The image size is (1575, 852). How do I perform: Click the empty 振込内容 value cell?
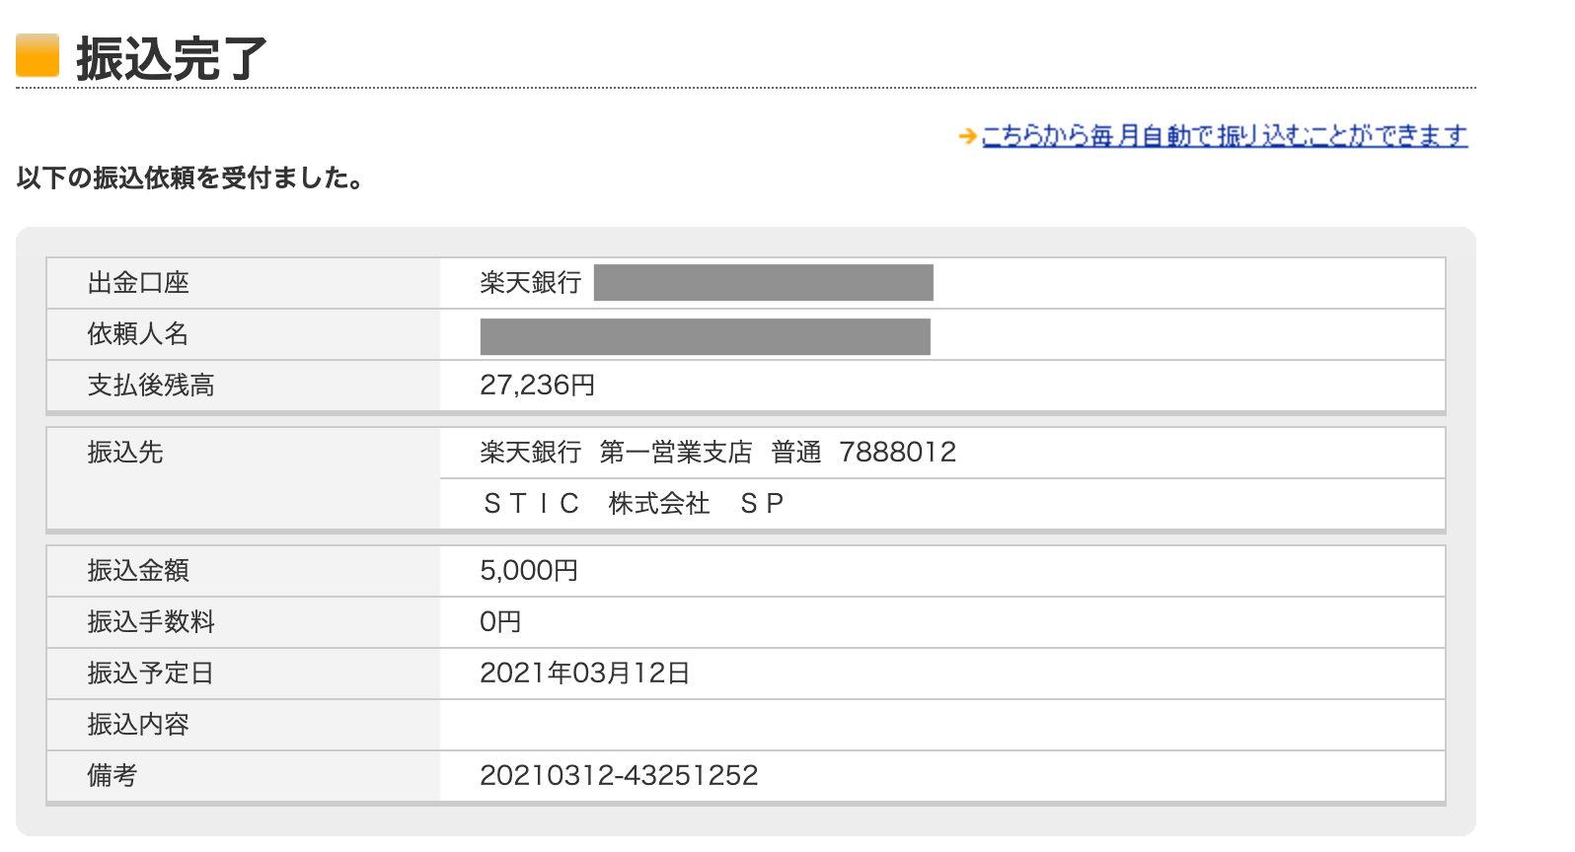pos(942,725)
